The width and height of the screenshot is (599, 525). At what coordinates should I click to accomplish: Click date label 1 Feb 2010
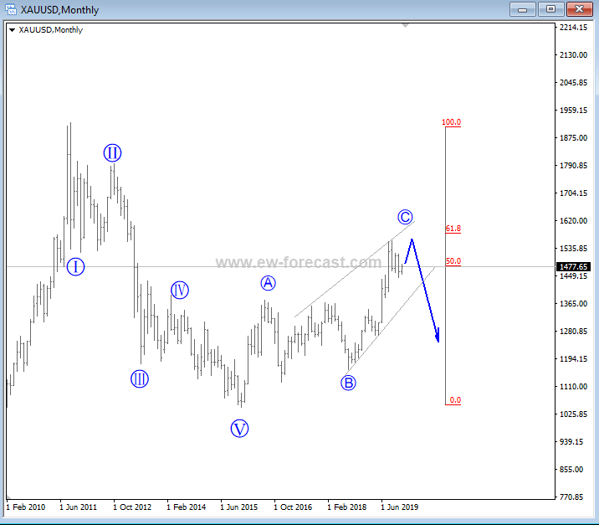[x=26, y=507]
